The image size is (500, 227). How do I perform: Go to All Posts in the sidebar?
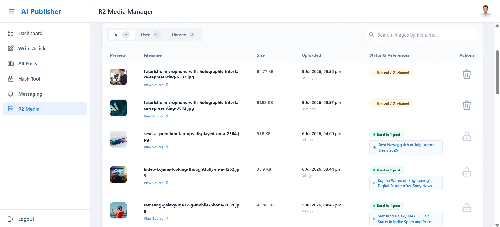(x=45, y=64)
